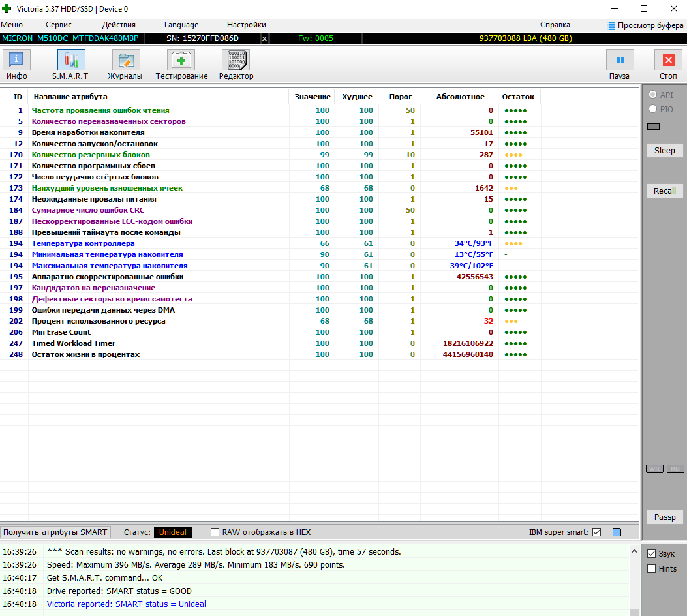Click Получить атрибуты SMART button
Viewport: 687px width, 616px height.
55,532
